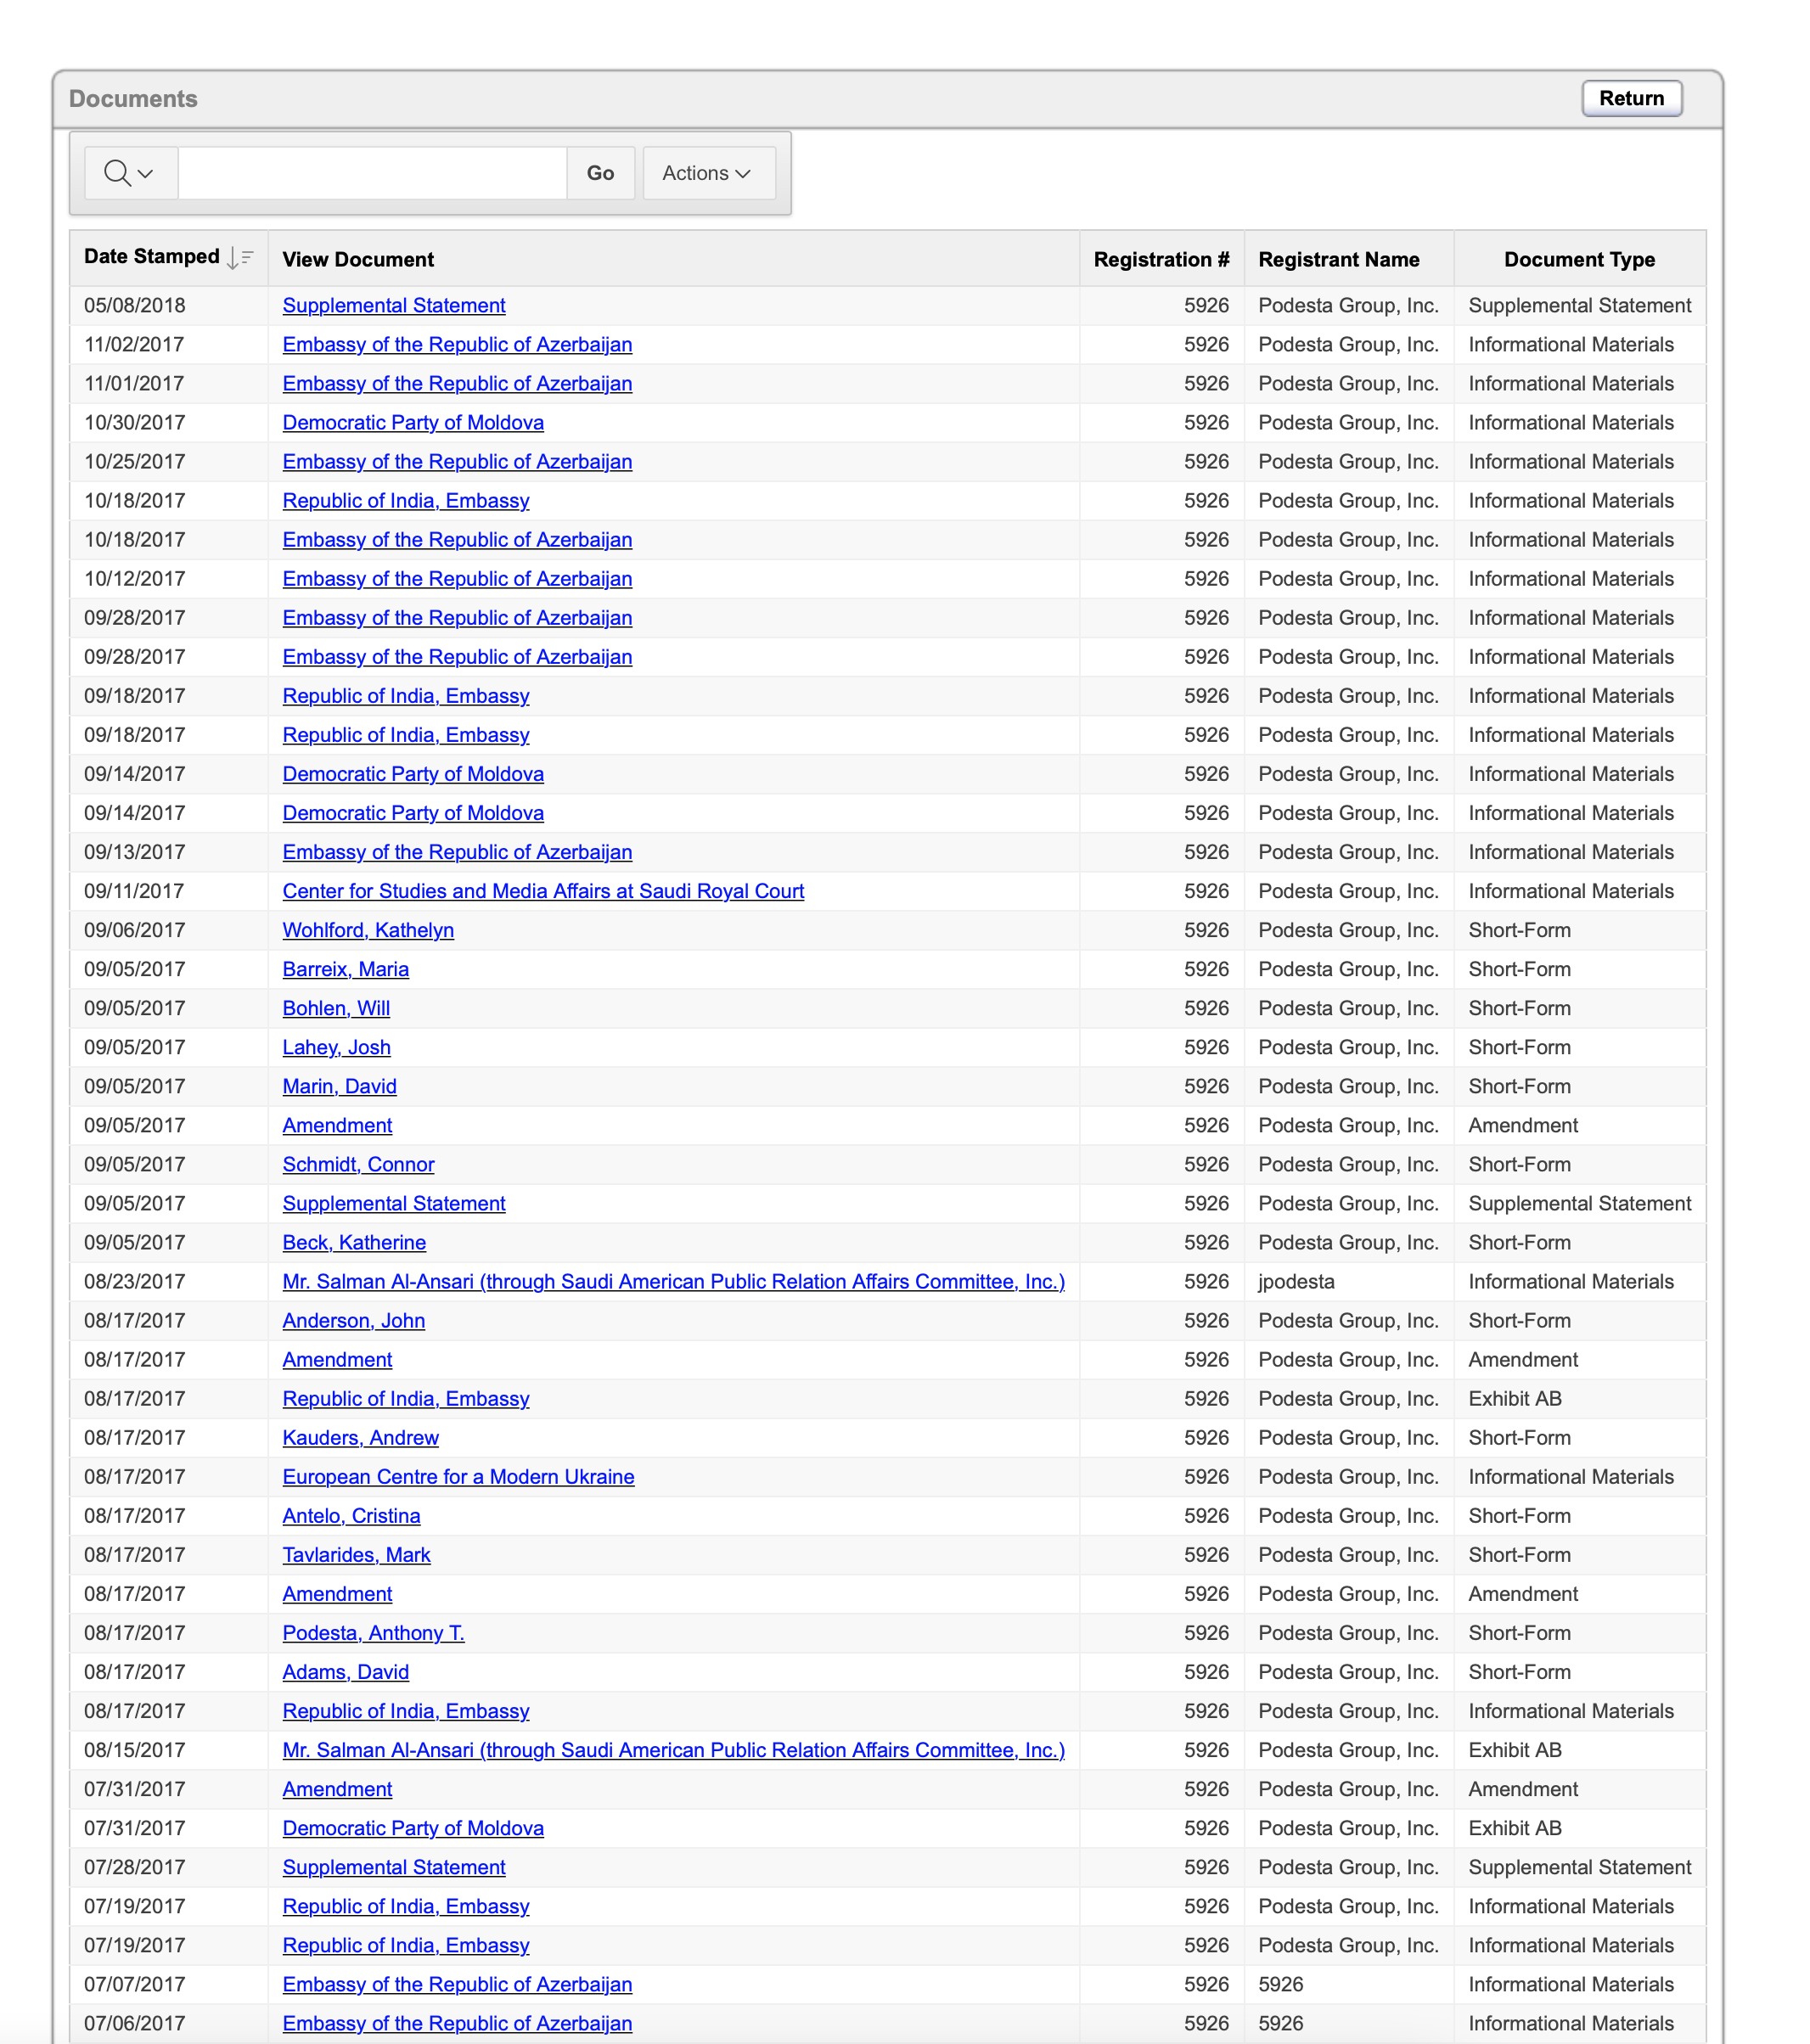Open Embassy of Azerbaijan document from 10/25/2017

(x=457, y=461)
